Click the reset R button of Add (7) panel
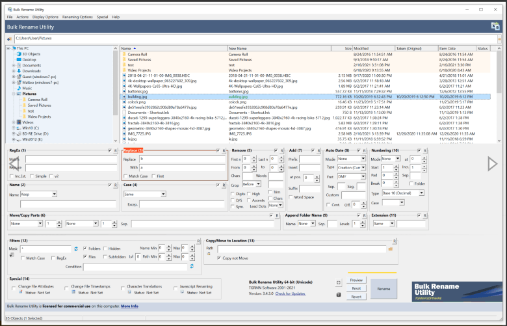507x326 pixels. [318, 151]
